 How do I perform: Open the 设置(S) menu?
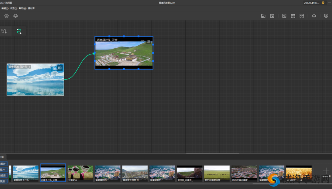[14, 8]
